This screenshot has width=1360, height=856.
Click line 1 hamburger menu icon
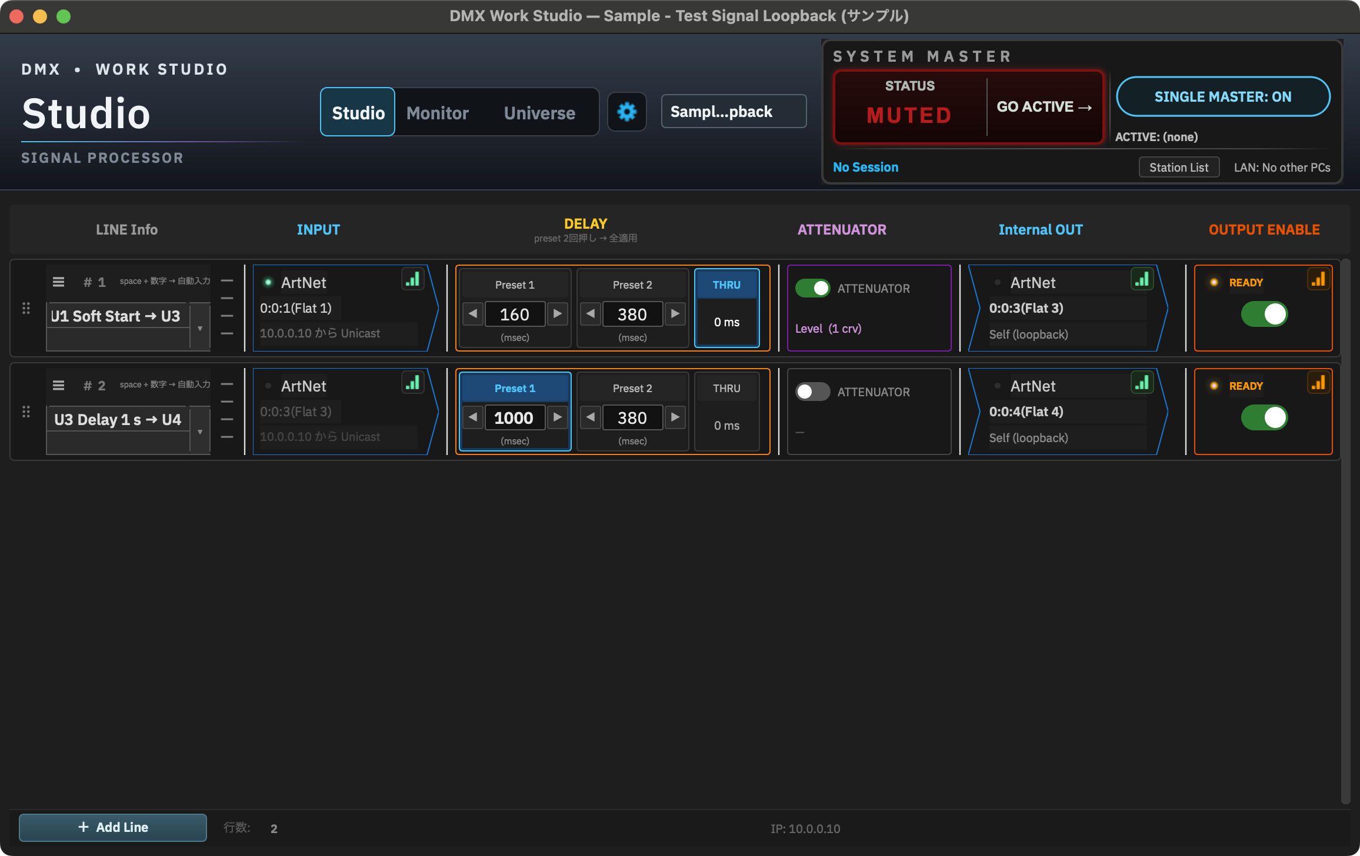[58, 282]
